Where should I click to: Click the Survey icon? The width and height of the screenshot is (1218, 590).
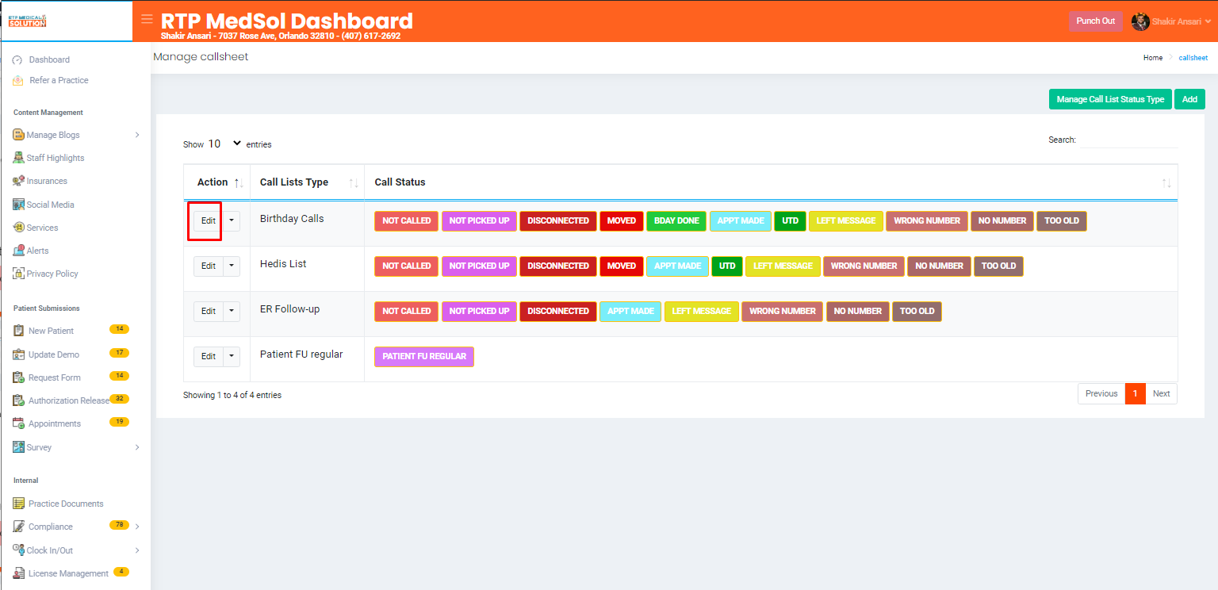[x=18, y=447]
